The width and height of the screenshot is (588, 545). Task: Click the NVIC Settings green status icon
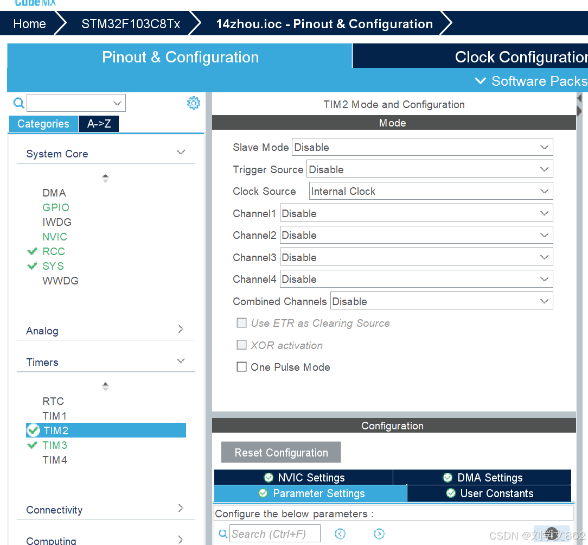[269, 478]
